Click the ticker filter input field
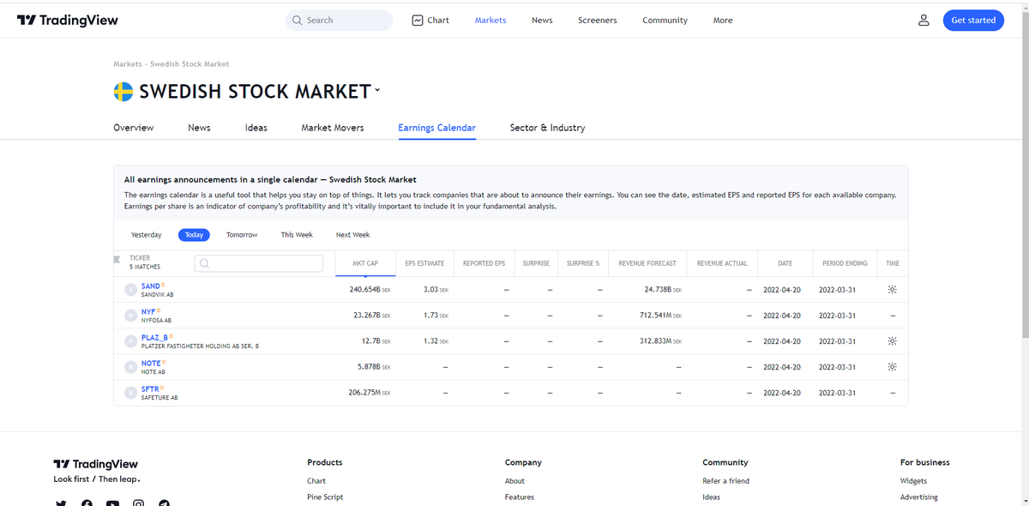1029x506 pixels. click(x=259, y=263)
